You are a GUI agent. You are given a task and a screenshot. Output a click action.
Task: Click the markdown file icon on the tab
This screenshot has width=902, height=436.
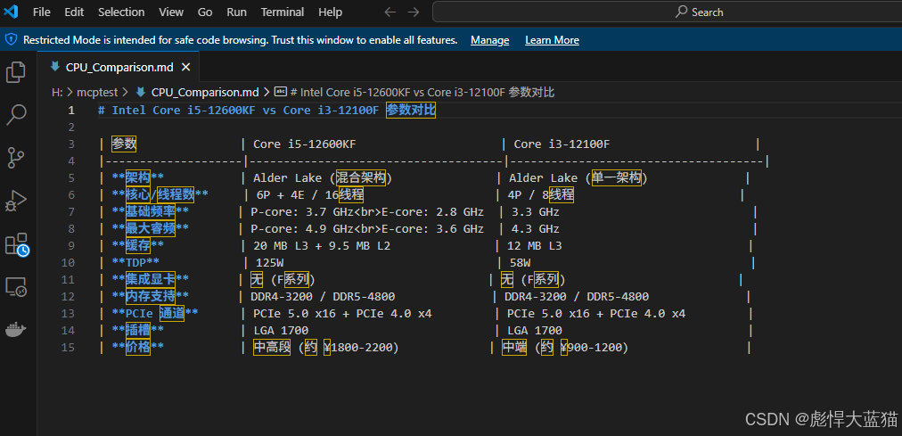click(55, 67)
